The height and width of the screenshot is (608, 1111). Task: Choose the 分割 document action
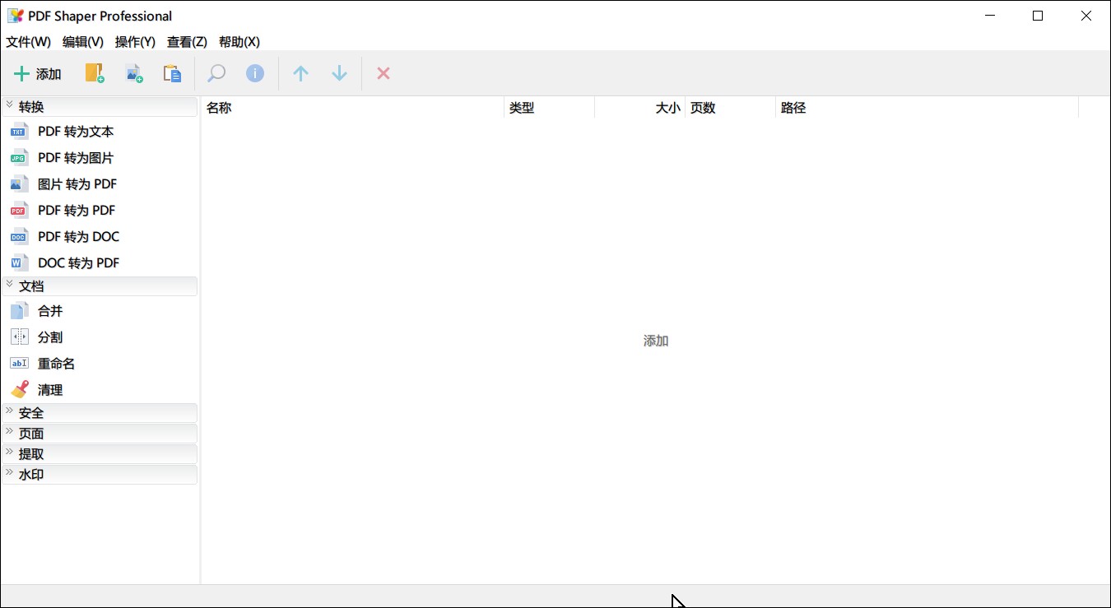click(x=50, y=337)
